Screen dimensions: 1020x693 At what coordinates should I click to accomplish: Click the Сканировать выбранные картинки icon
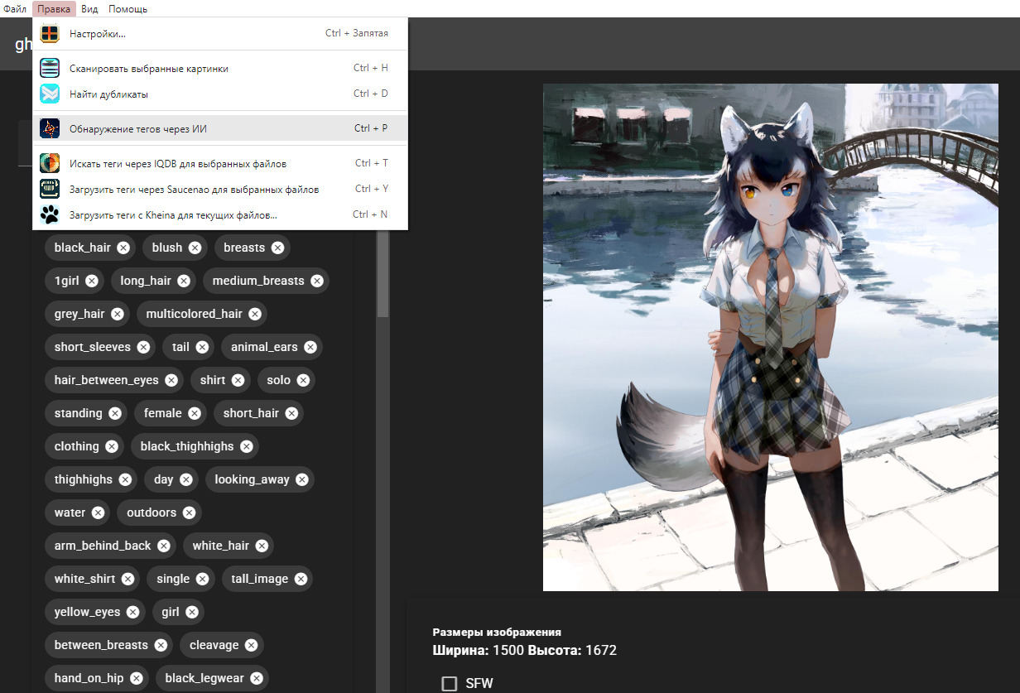tap(50, 68)
